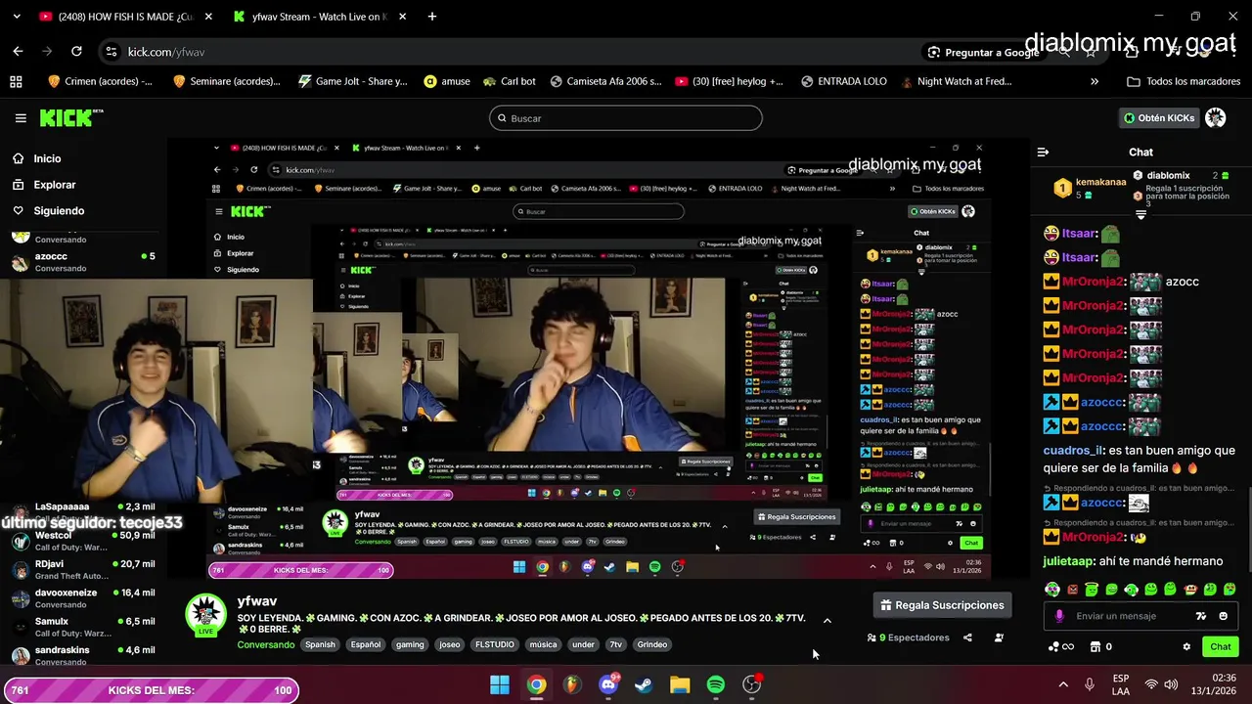
Task: Click the follow user icon below Regala Suscripciones
Action: coord(999,638)
